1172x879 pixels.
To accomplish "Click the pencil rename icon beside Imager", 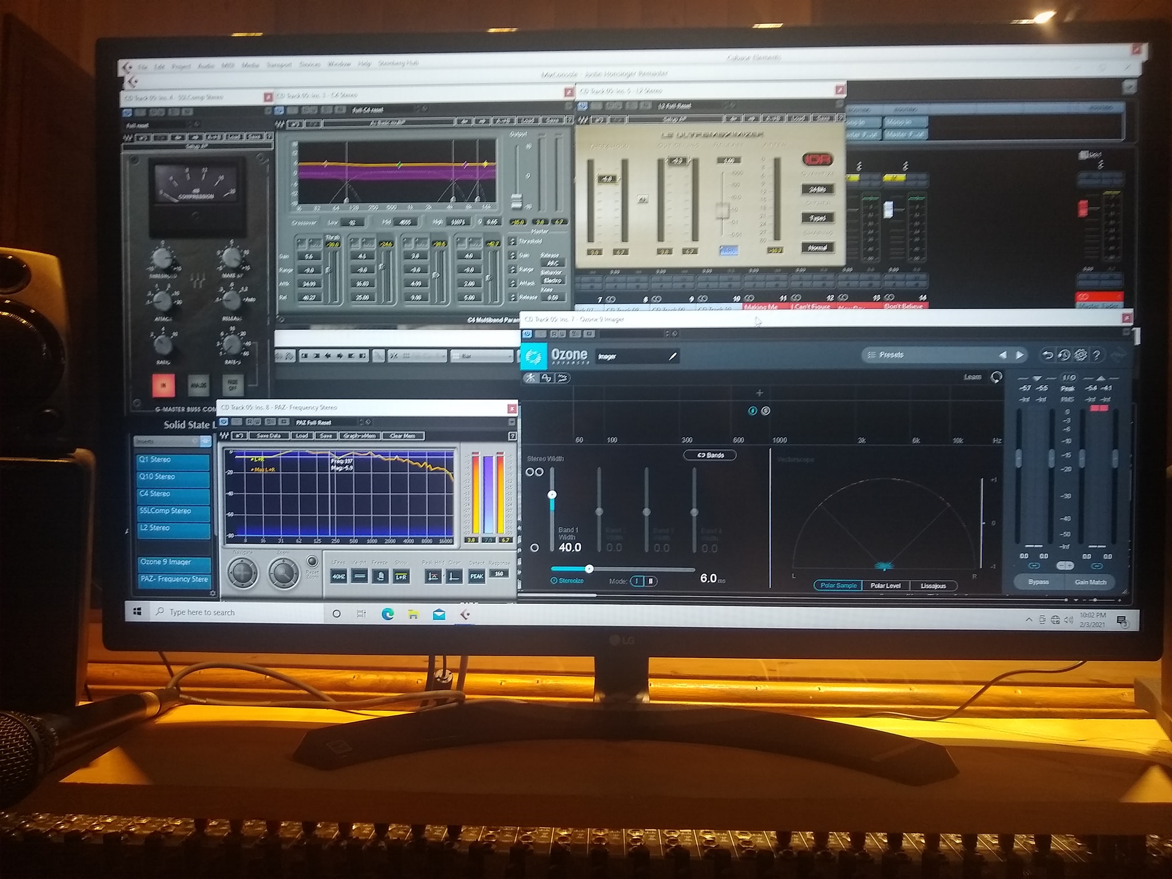I will 673,357.
